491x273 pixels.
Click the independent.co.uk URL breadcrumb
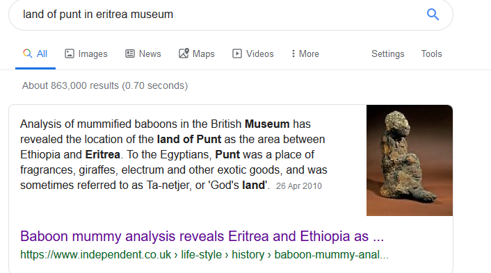coord(204,254)
